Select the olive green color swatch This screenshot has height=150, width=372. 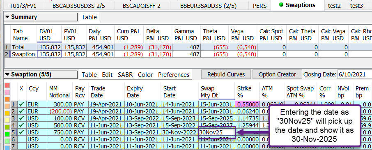tap(7, 127)
